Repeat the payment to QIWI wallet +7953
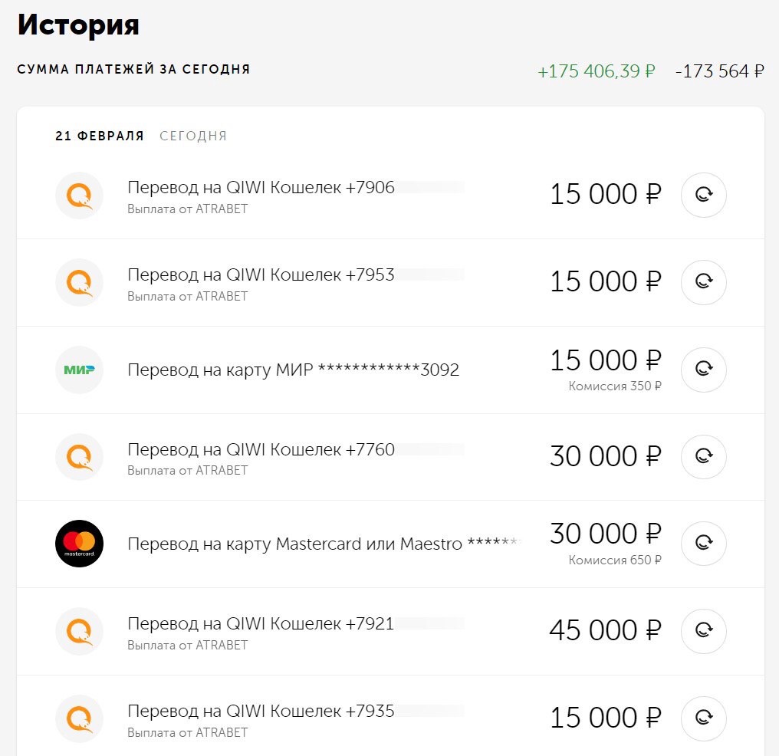 [703, 282]
